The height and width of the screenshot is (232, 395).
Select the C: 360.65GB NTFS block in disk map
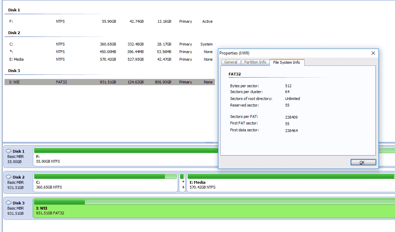point(105,182)
